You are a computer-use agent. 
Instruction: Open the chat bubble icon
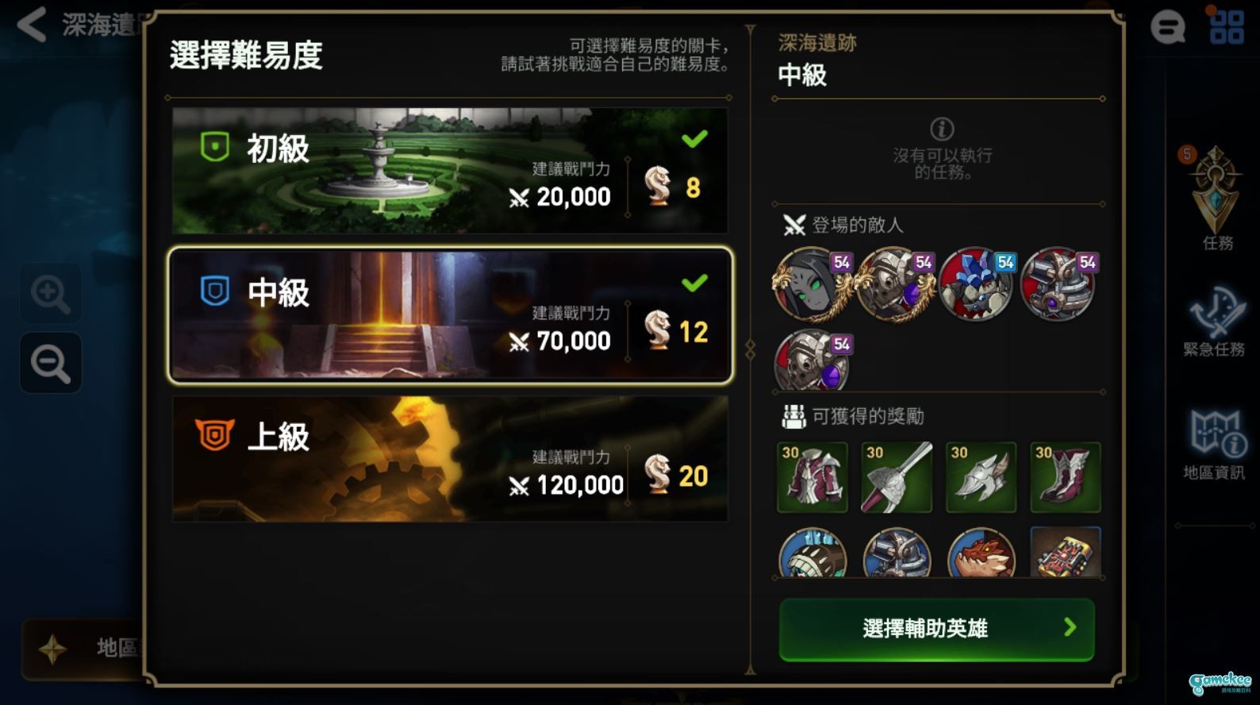(1167, 29)
